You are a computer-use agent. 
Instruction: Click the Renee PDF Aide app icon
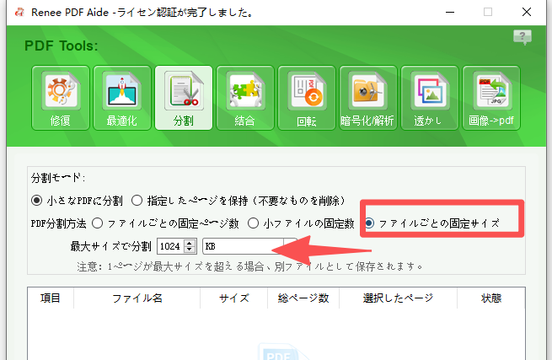pyautogui.click(x=19, y=13)
